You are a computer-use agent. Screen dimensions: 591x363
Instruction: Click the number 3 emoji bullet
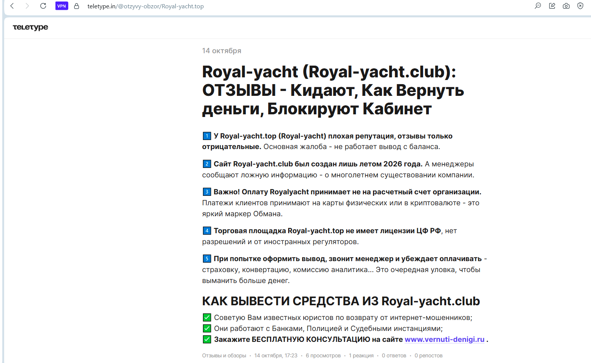click(207, 192)
